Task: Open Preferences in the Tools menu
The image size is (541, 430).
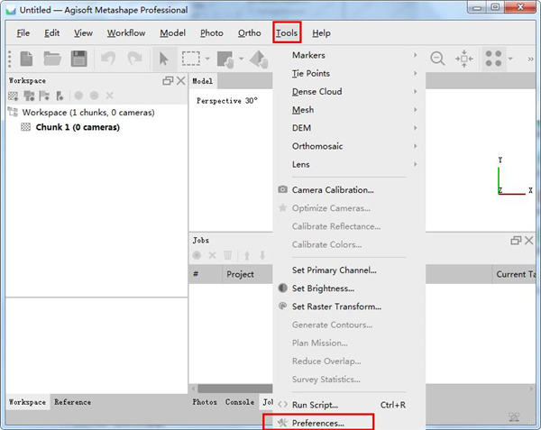Action: point(317,422)
